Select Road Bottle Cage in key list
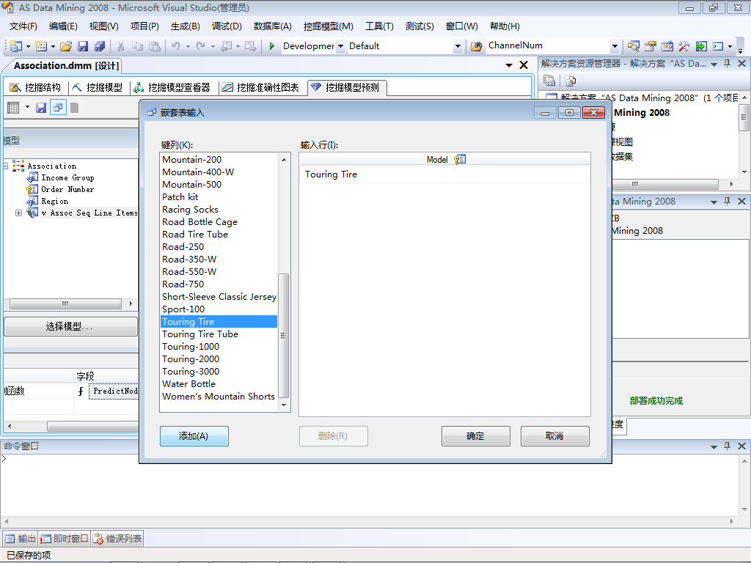 [x=219, y=222]
